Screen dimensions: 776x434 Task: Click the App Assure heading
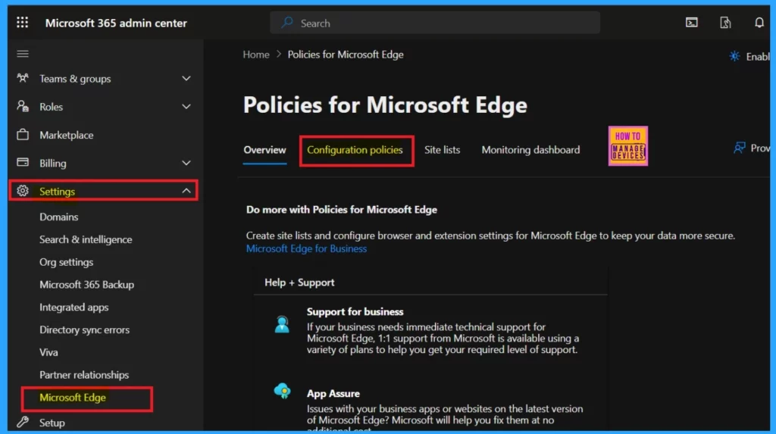coord(333,393)
